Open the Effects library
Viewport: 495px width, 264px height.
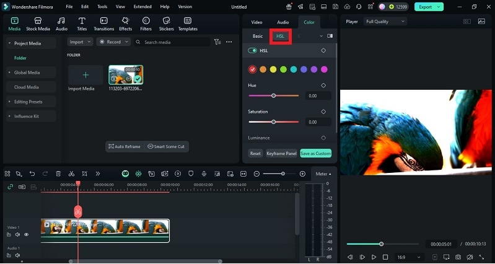125,24
